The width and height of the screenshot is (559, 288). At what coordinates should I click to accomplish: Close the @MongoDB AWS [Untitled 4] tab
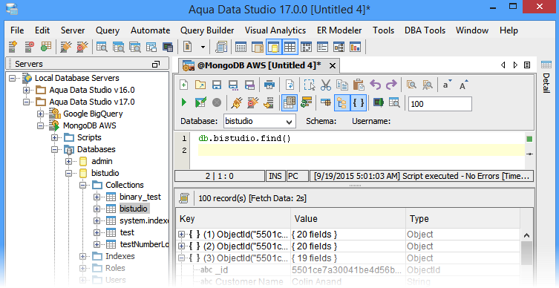click(x=333, y=65)
